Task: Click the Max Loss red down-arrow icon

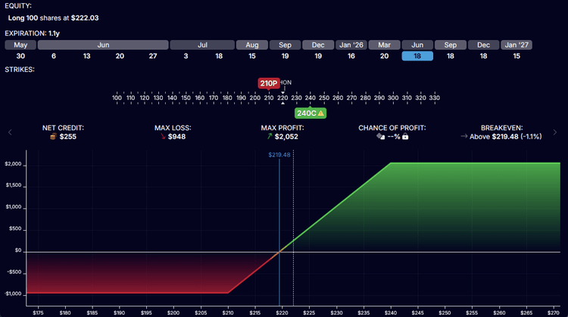Action: (x=163, y=136)
